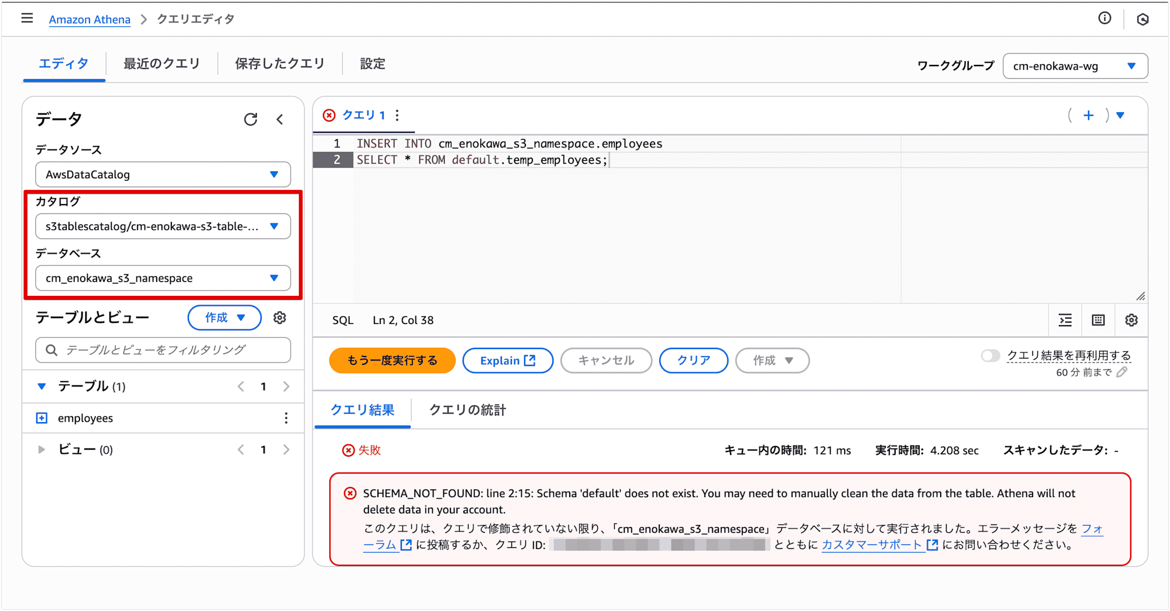Click the Ln 2, Col 38 status
The height and width of the screenshot is (611, 1170).
point(403,320)
